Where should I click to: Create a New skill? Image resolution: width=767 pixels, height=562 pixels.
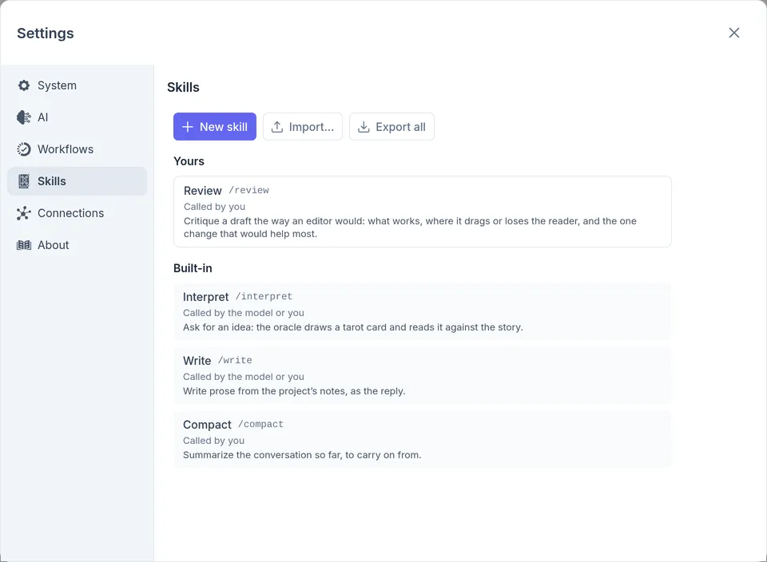point(215,127)
